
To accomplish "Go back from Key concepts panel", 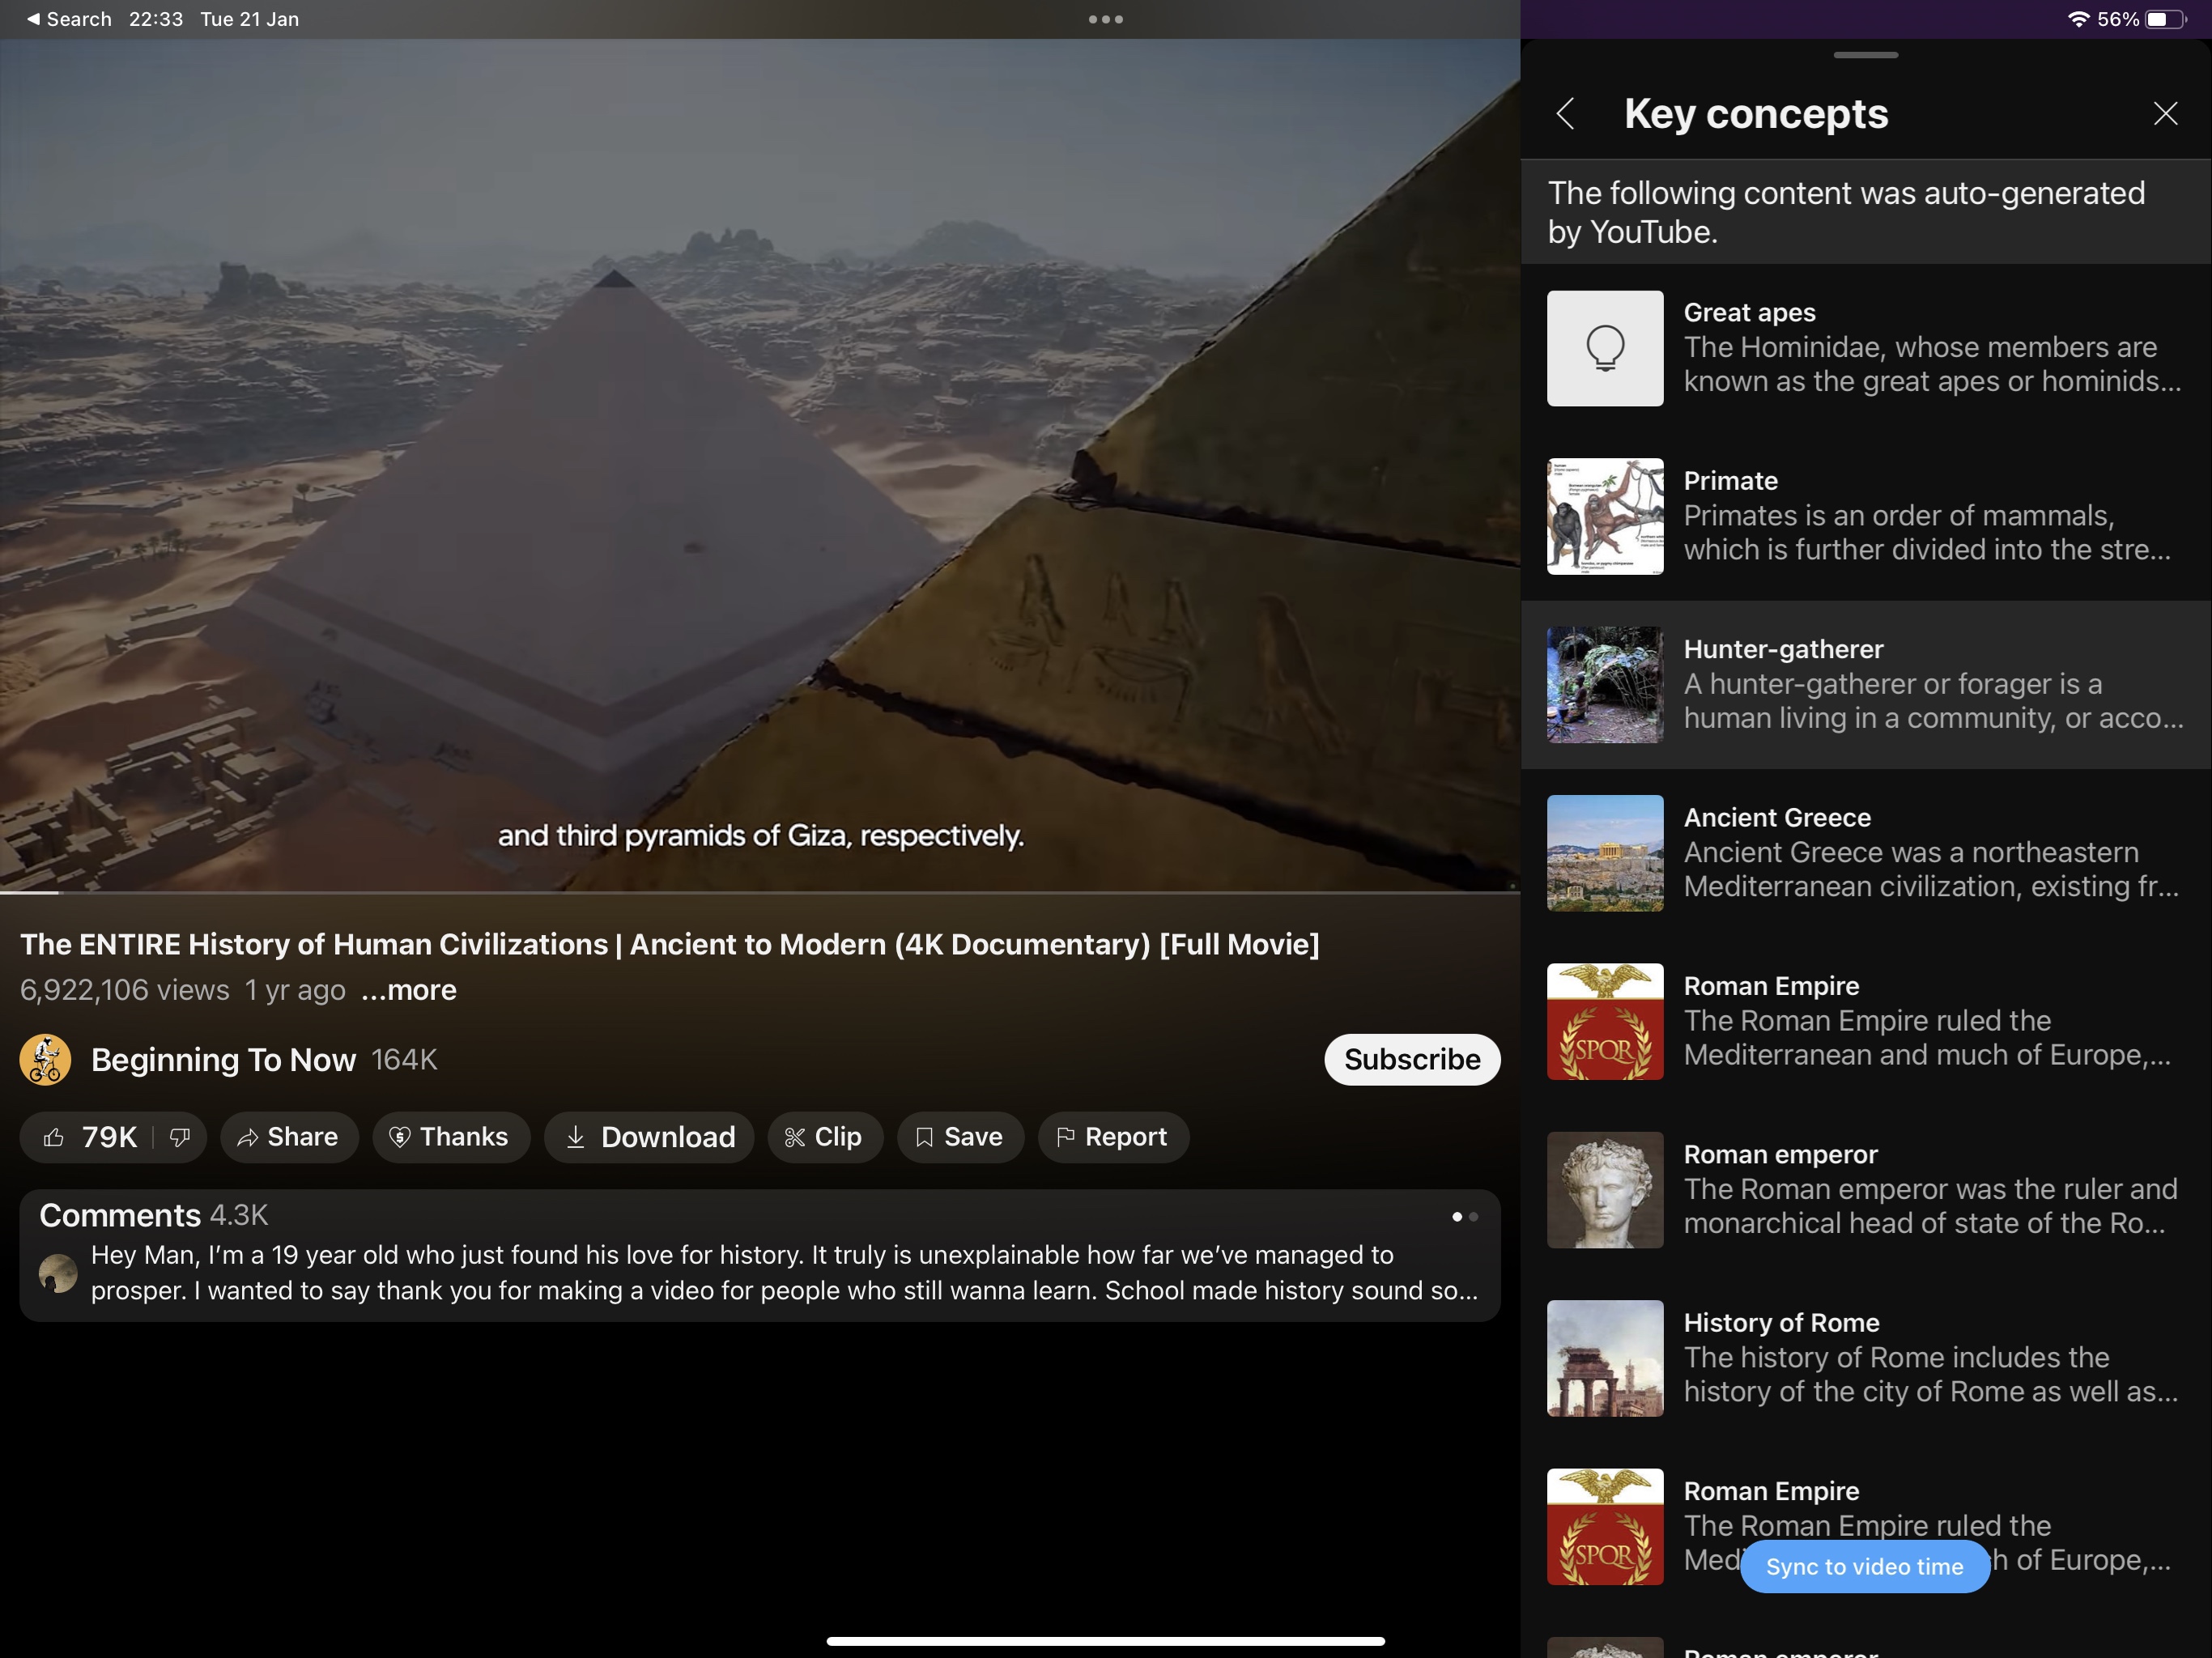I will 1567,114.
